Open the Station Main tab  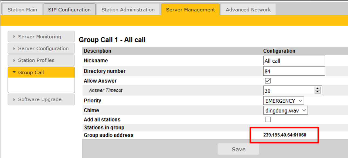click(x=22, y=10)
